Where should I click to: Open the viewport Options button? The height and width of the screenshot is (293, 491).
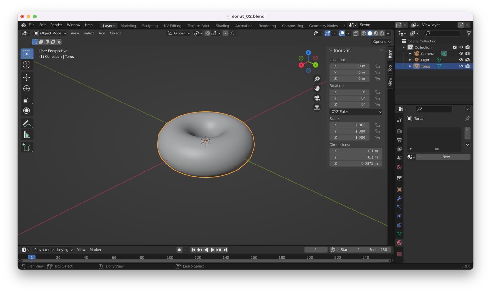click(381, 42)
